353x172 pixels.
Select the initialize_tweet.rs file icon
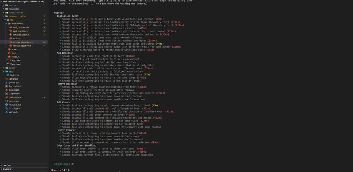coord(11,35)
